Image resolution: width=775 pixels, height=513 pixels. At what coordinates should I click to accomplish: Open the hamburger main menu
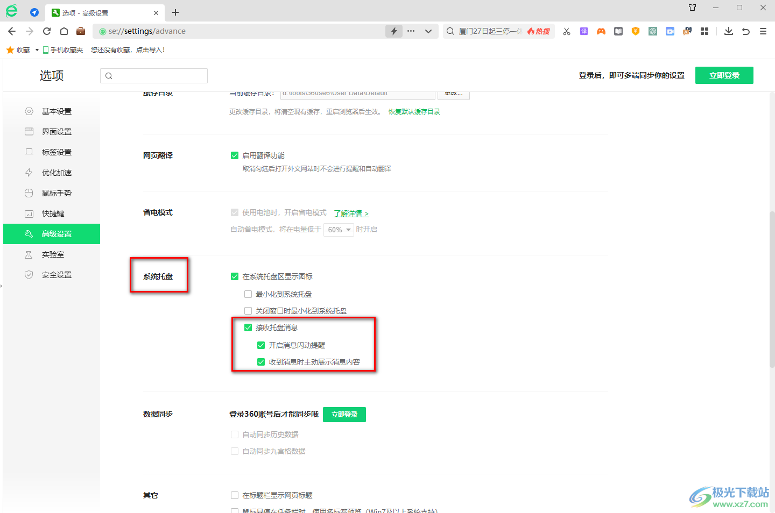pos(763,31)
